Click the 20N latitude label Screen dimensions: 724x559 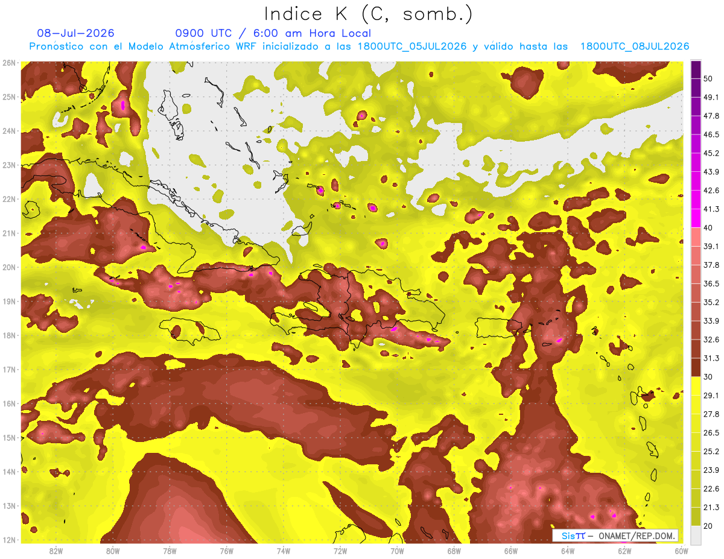pyautogui.click(x=9, y=267)
